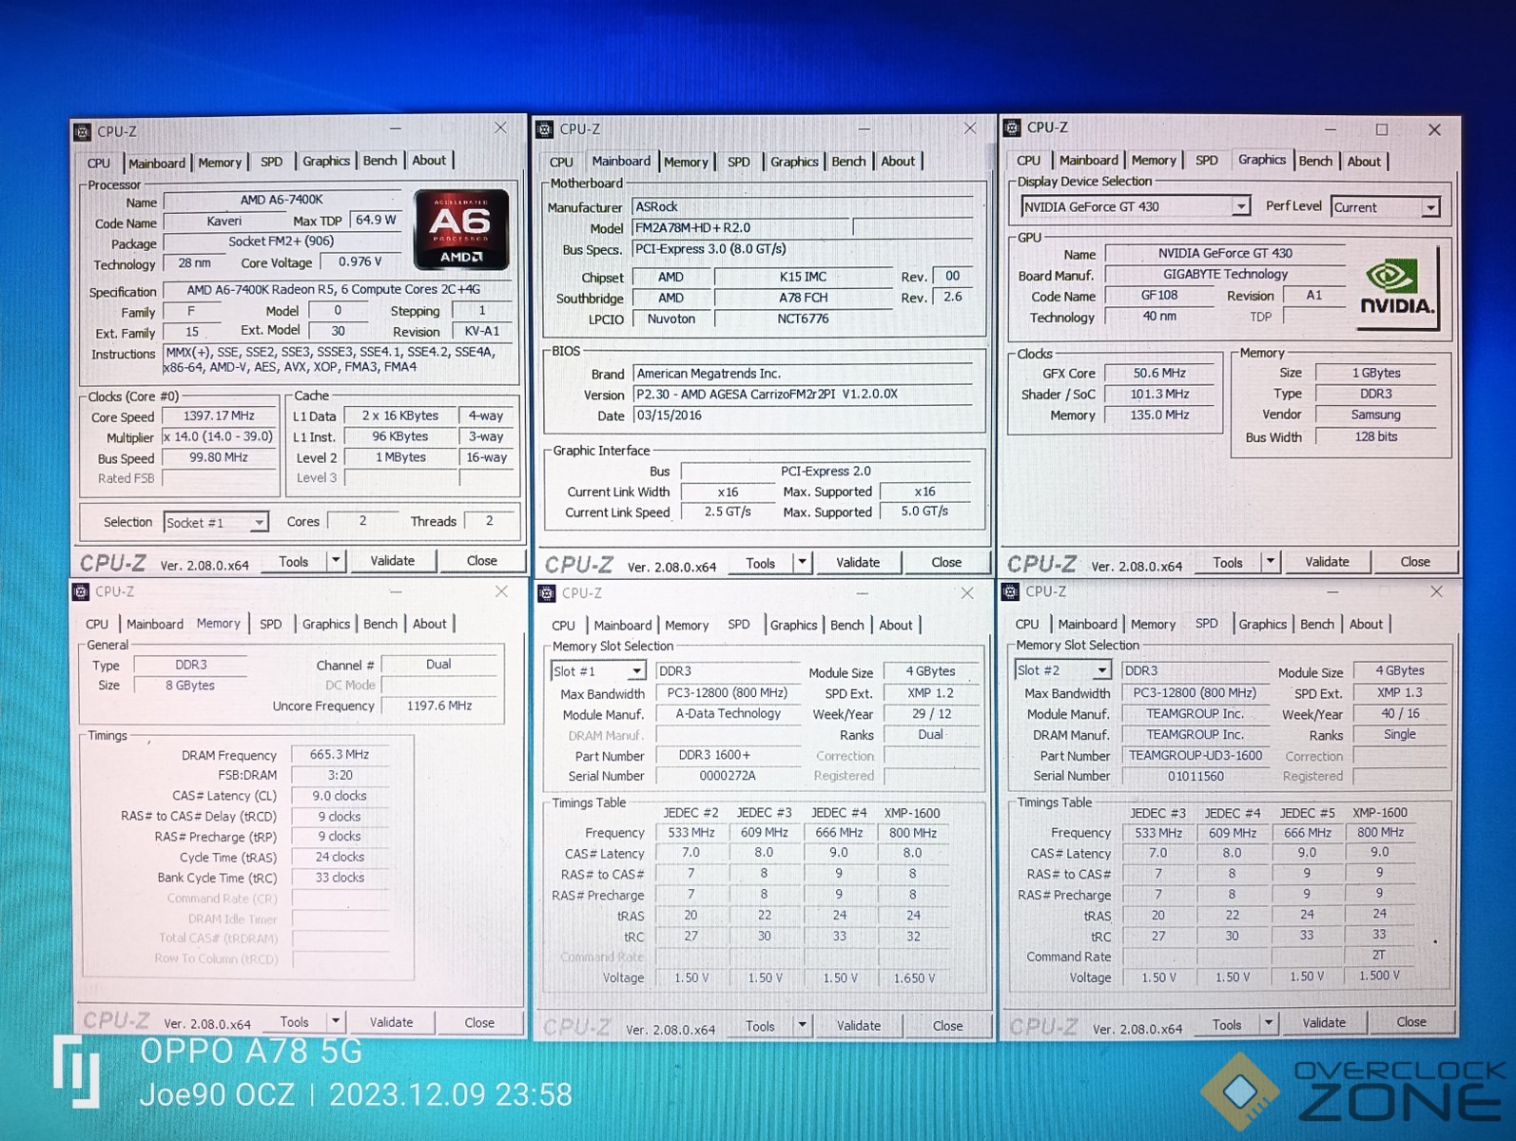Click the GPU Code Name value GF108
The height and width of the screenshot is (1141, 1516).
pos(1159,296)
